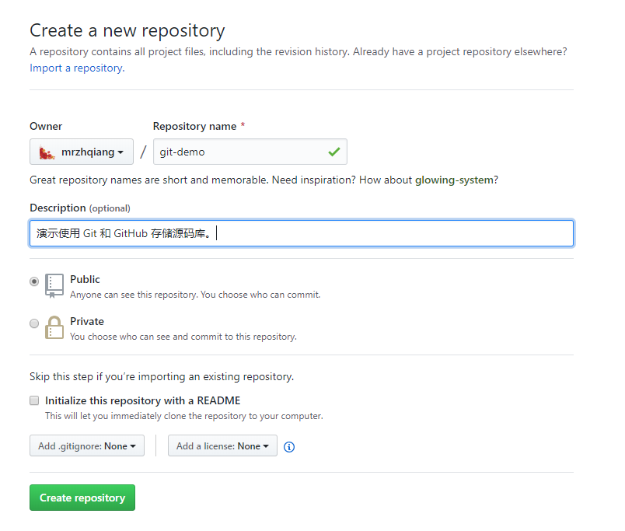Click the Create repository button

[82, 498]
